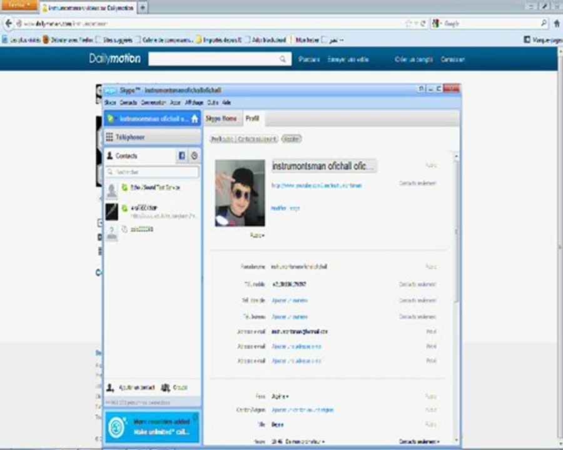Select the Contacts seulement view toggle
This screenshot has height=450, width=563.
click(257, 139)
